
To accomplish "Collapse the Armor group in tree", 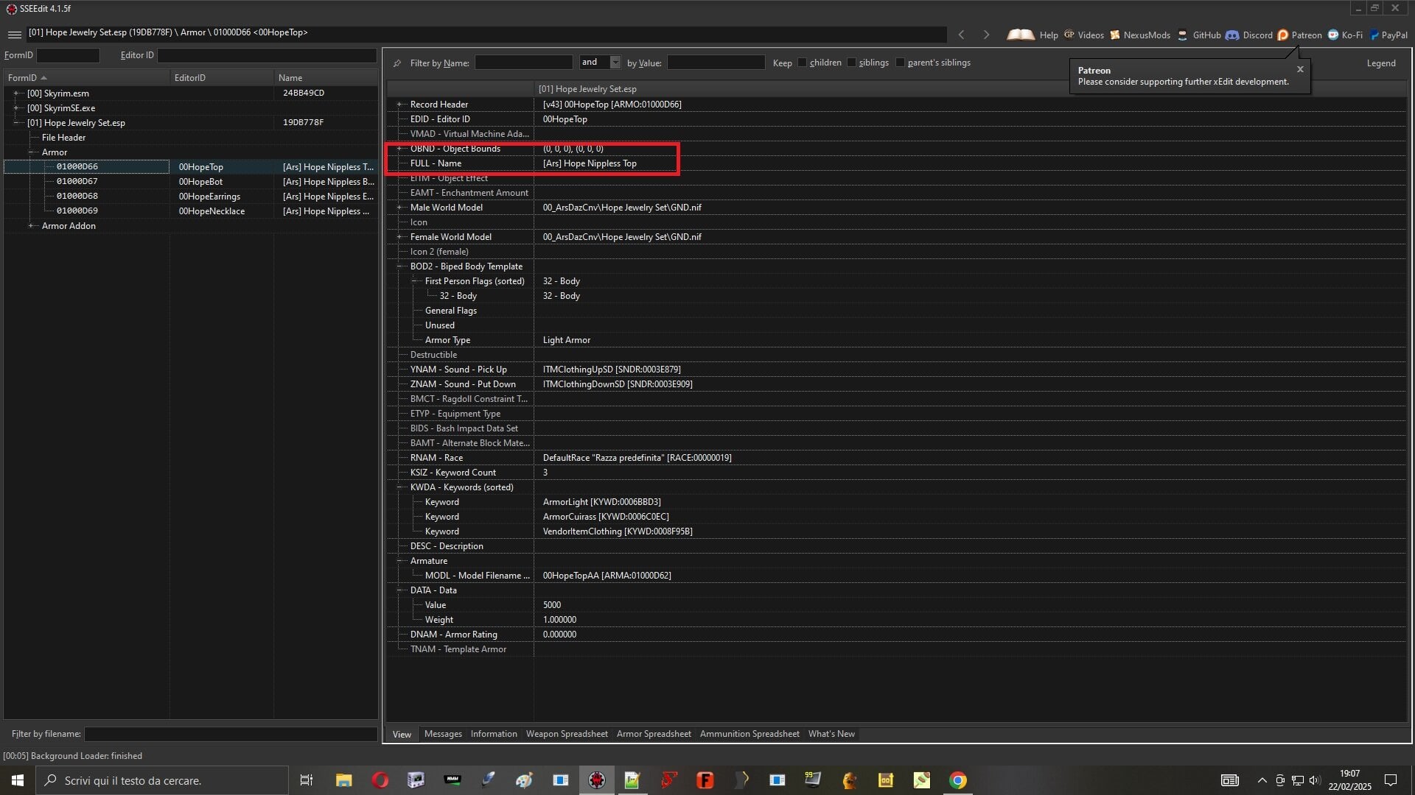I will click(x=30, y=152).
